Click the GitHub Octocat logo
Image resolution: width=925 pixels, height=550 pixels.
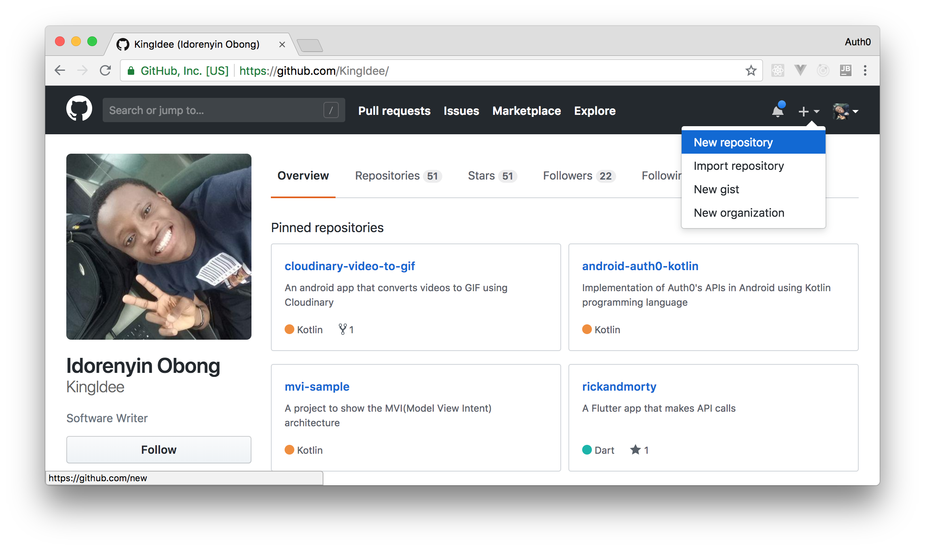(x=79, y=109)
